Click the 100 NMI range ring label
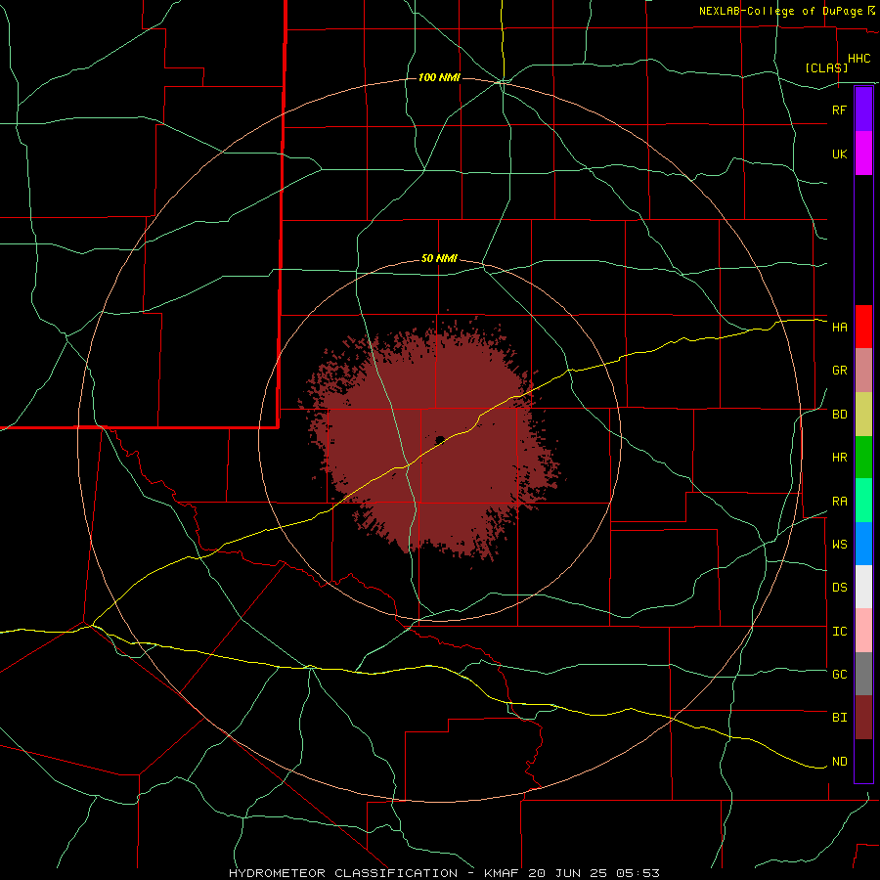 point(439,77)
